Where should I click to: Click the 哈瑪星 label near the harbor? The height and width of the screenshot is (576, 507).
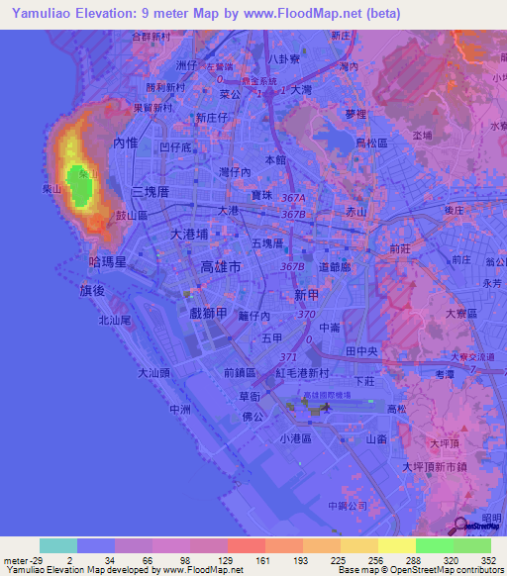pos(107,262)
